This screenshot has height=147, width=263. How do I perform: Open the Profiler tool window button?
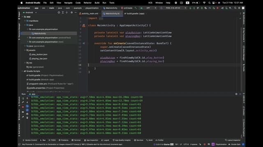(159, 140)
